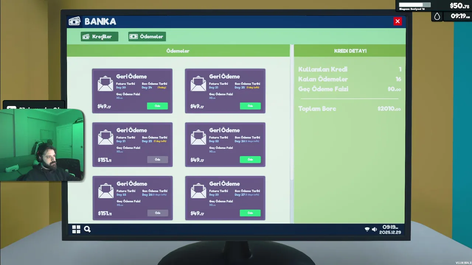Screen dimensions: 472x265
Task: Click the Mağaza Seviyesi progress bar
Action: [415, 5]
